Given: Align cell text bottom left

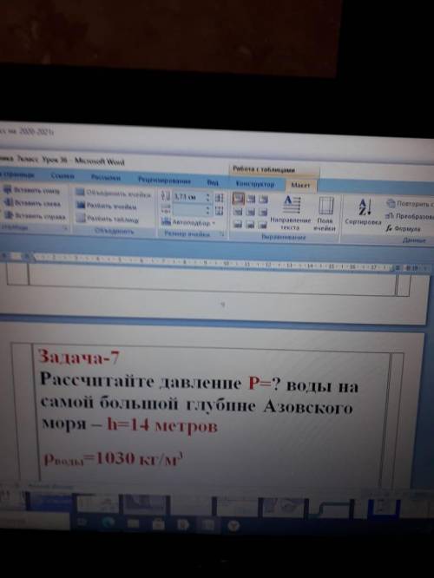Looking at the screenshot, I should [x=238, y=224].
